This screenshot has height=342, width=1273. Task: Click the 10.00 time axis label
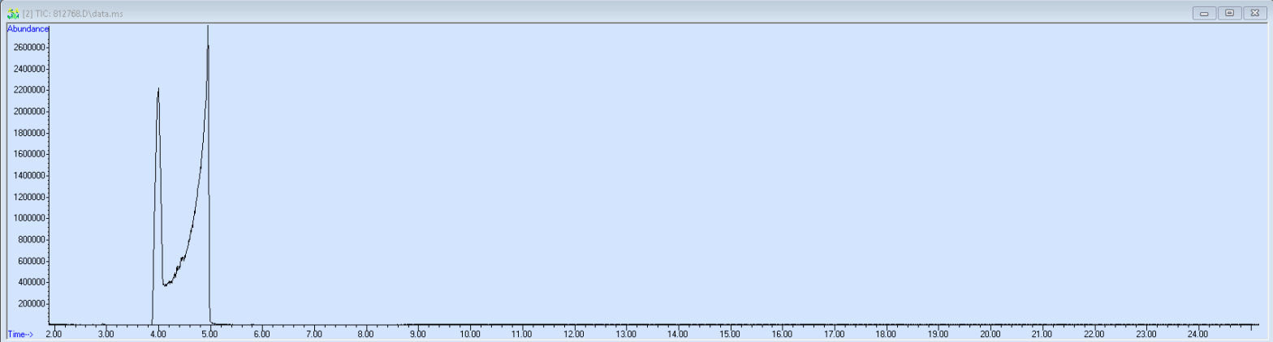pyautogui.click(x=470, y=334)
